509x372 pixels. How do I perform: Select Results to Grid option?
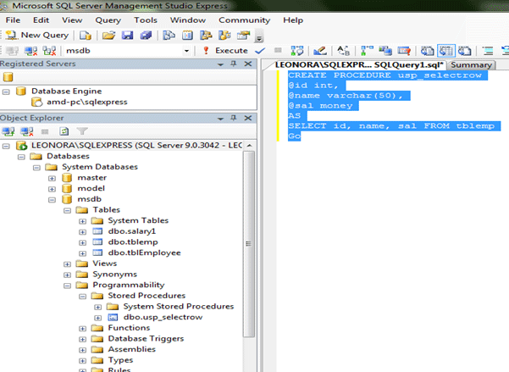446,51
